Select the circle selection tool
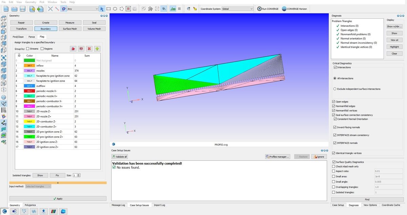Image resolution: width=407 pixels, height=215 pixels. [x=115, y=9]
